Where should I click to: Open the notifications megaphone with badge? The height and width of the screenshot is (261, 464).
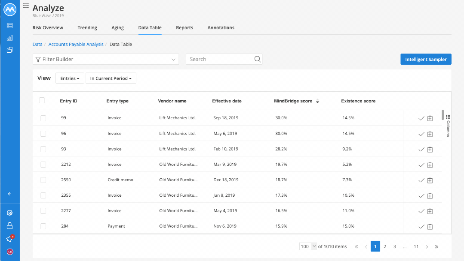[10, 239]
